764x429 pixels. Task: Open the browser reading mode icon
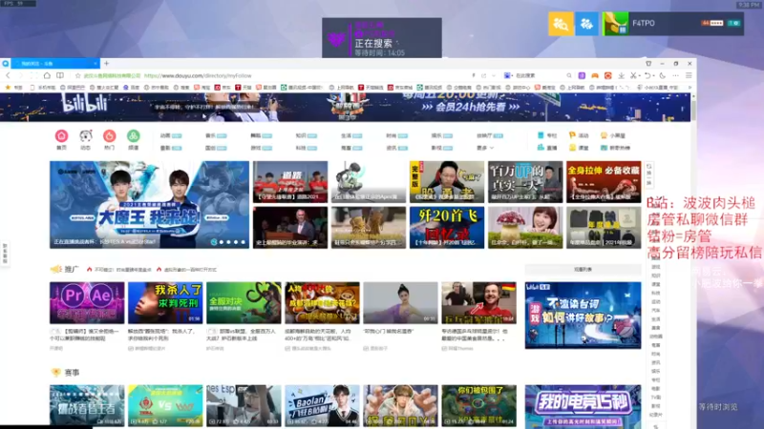pos(60,75)
